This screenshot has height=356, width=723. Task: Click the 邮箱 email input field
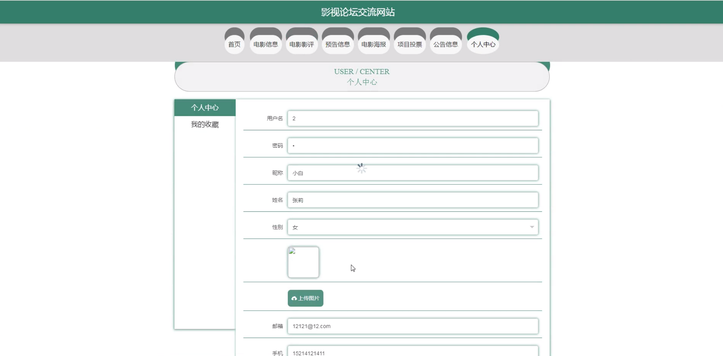[x=413, y=326]
